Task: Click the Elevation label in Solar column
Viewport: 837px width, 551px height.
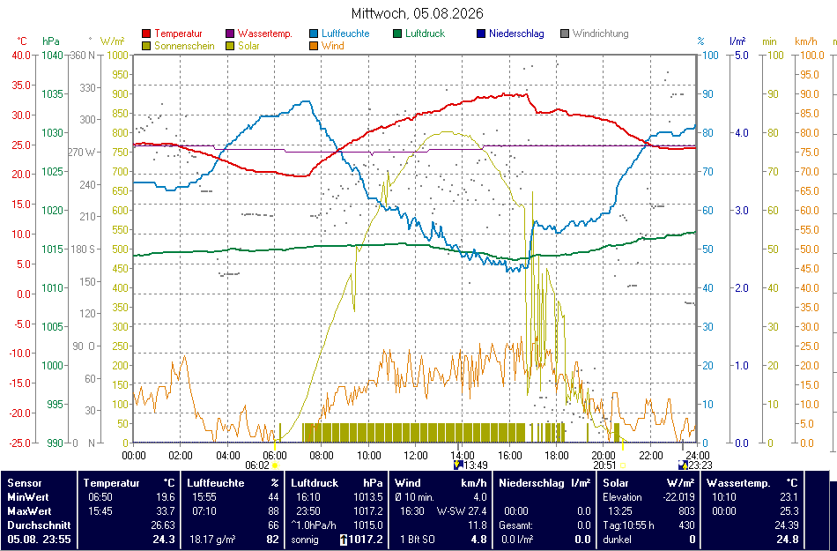Action: click(622, 497)
